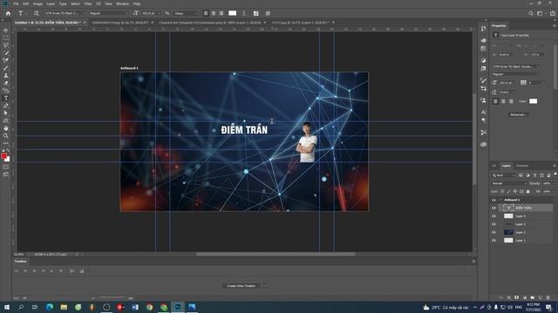Click the Home icon in options bar
This screenshot has width=558, height=313.
click(8, 13)
